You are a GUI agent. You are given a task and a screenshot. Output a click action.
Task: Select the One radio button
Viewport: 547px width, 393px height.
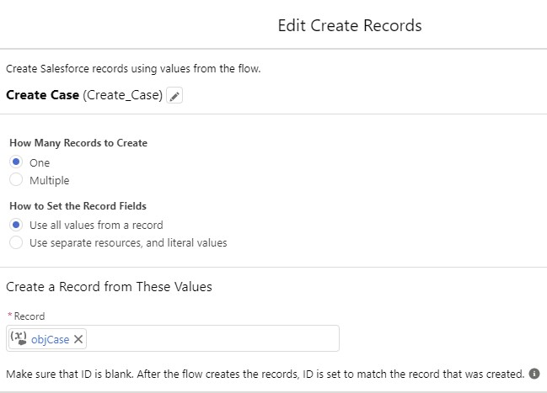pos(16,162)
